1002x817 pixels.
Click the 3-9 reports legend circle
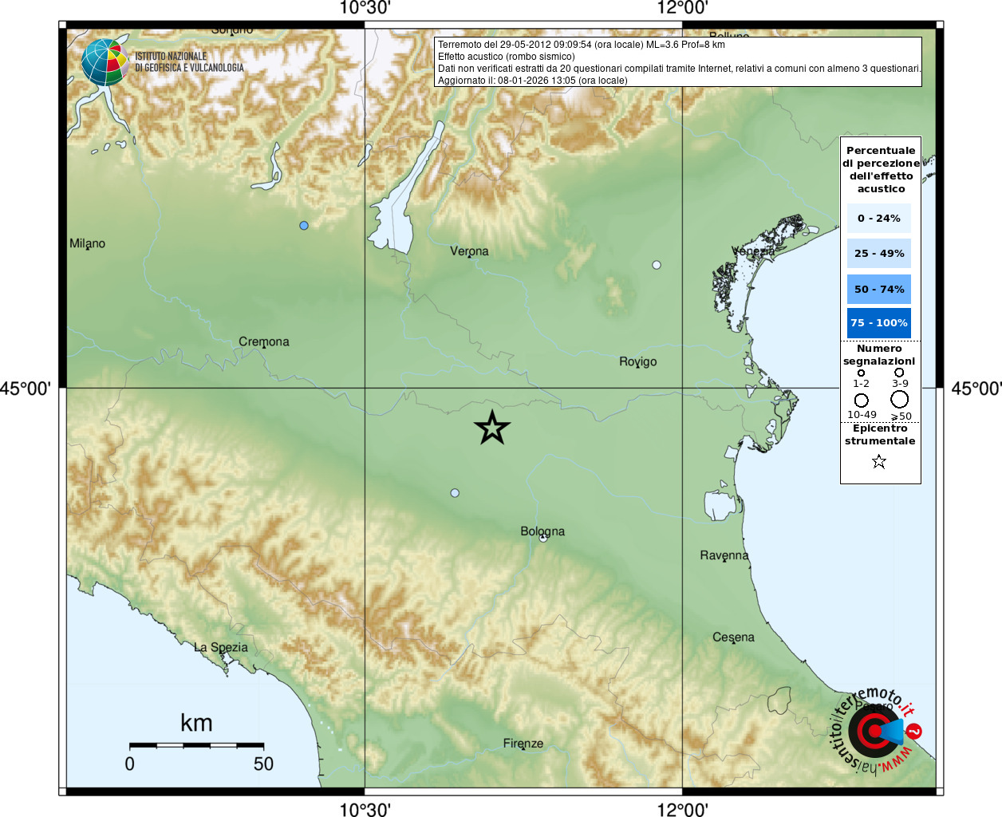coord(899,372)
